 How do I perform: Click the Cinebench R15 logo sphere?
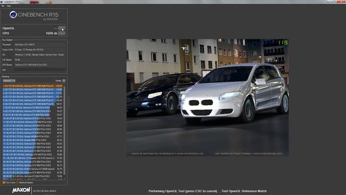(x=13, y=15)
